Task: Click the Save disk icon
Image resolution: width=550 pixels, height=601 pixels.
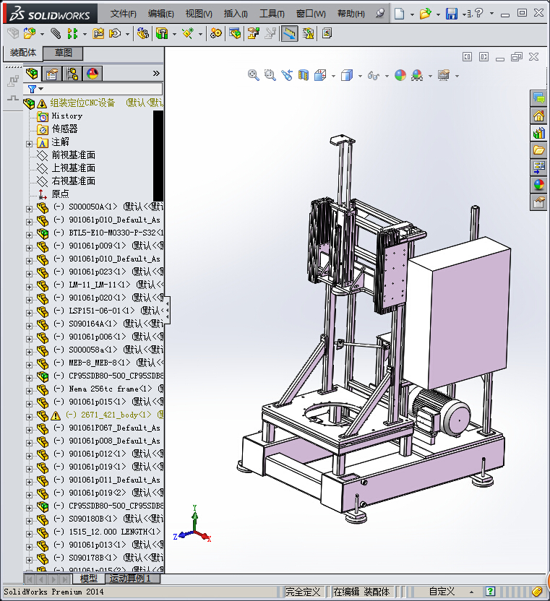Action: click(x=452, y=14)
